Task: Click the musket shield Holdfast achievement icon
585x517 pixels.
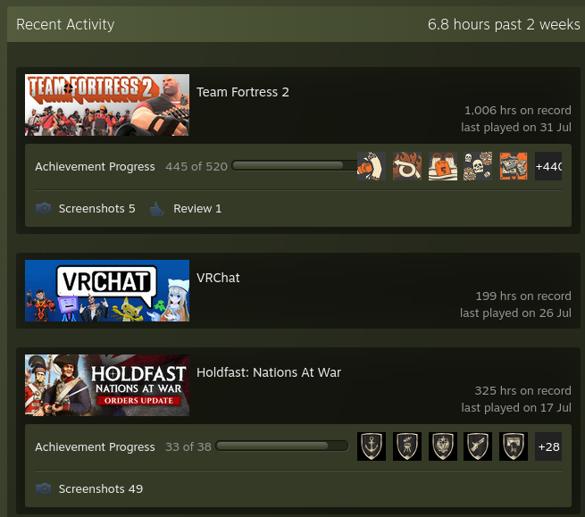Action: coord(478,446)
